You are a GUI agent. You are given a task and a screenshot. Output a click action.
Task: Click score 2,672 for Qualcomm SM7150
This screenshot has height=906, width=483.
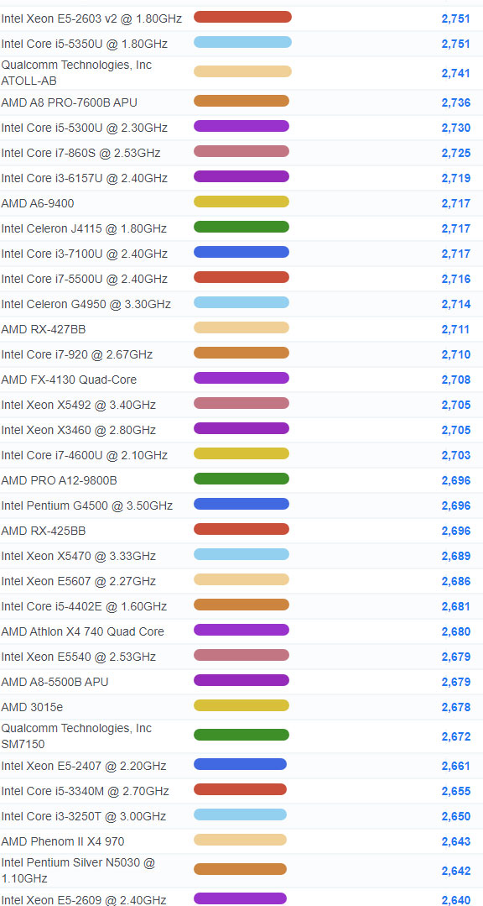456,736
